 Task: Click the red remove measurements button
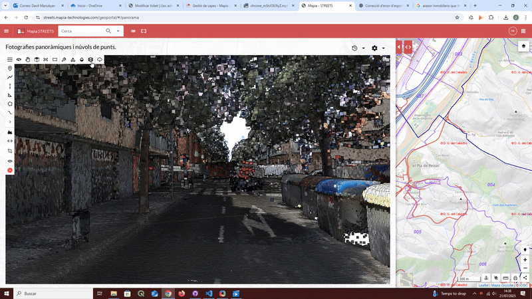(x=10, y=170)
